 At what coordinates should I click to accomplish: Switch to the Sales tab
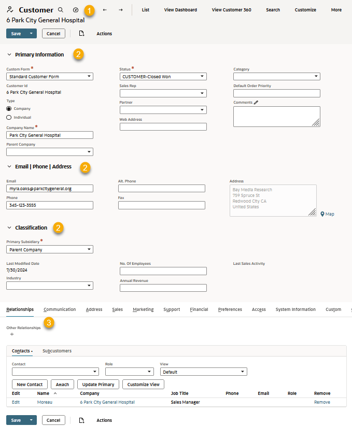118,309
